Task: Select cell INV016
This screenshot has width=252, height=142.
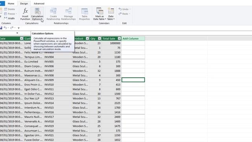Action: click(x=58, y=112)
